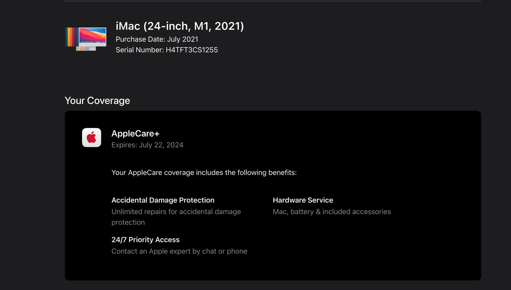This screenshot has height=290, width=511.
Task: Click the iMac display in the product image
Action: 93,36
